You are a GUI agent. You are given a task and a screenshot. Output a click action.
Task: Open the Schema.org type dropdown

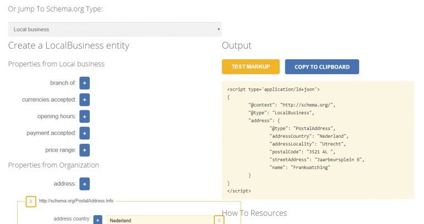(x=115, y=30)
